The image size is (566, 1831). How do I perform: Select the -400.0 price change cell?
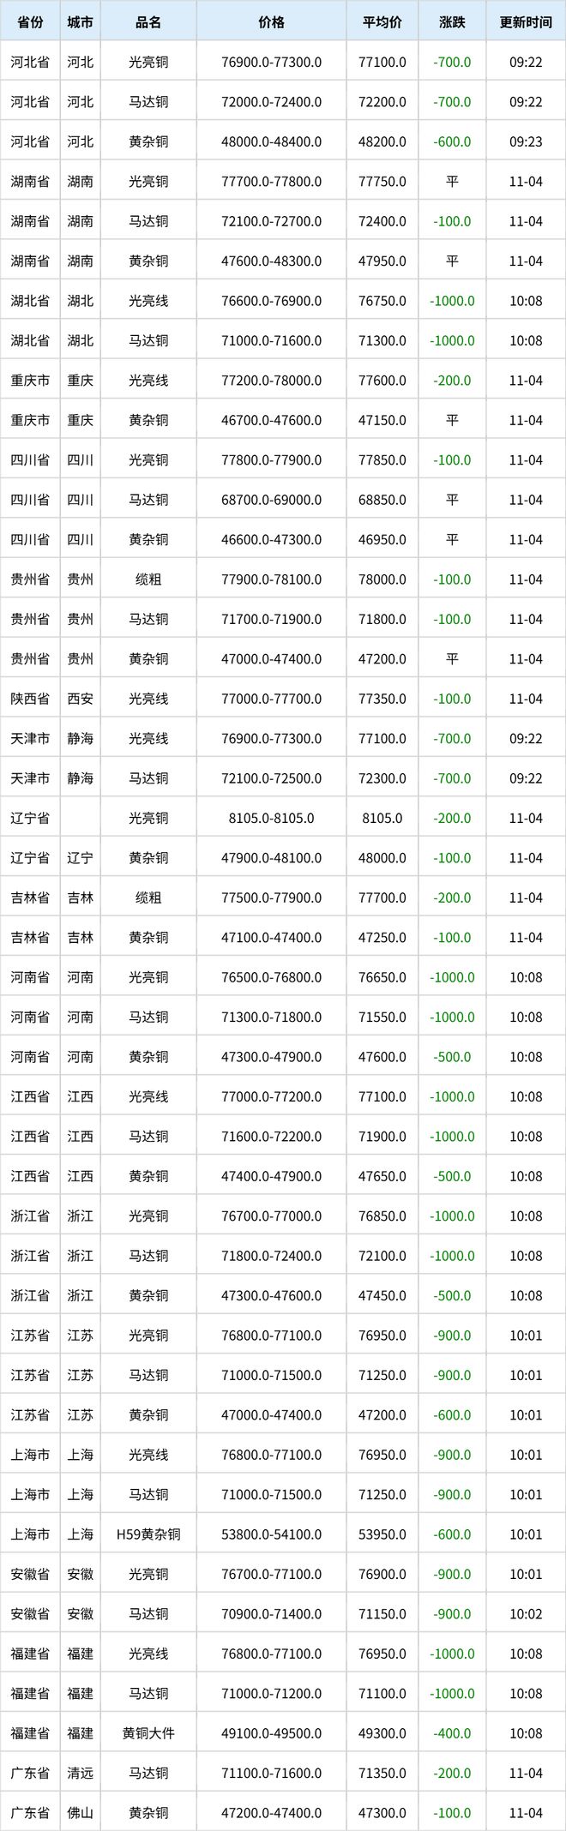(452, 1733)
